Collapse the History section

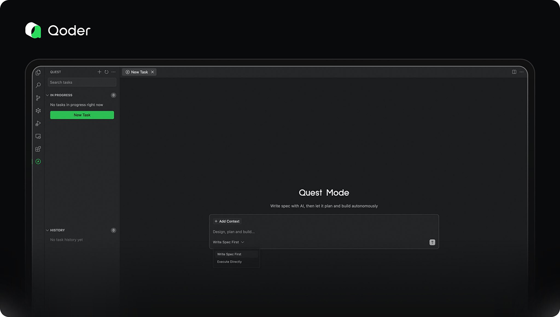tap(48, 230)
